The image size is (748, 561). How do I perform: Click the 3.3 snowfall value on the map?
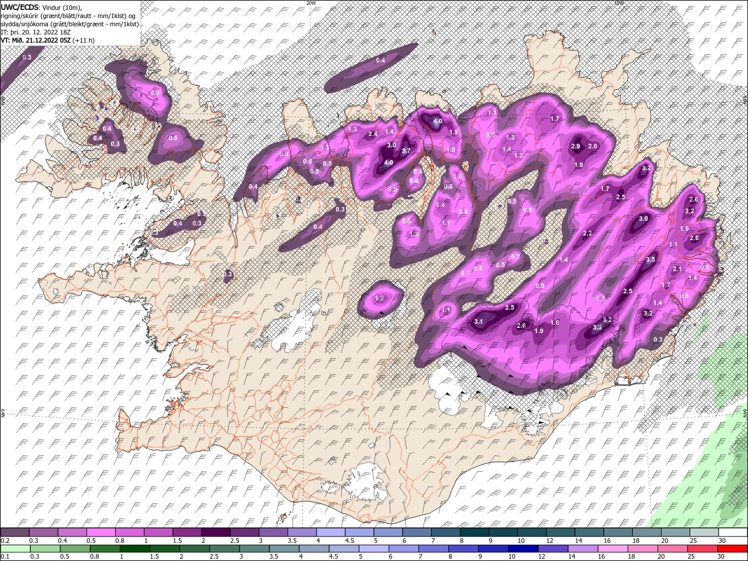(597, 328)
